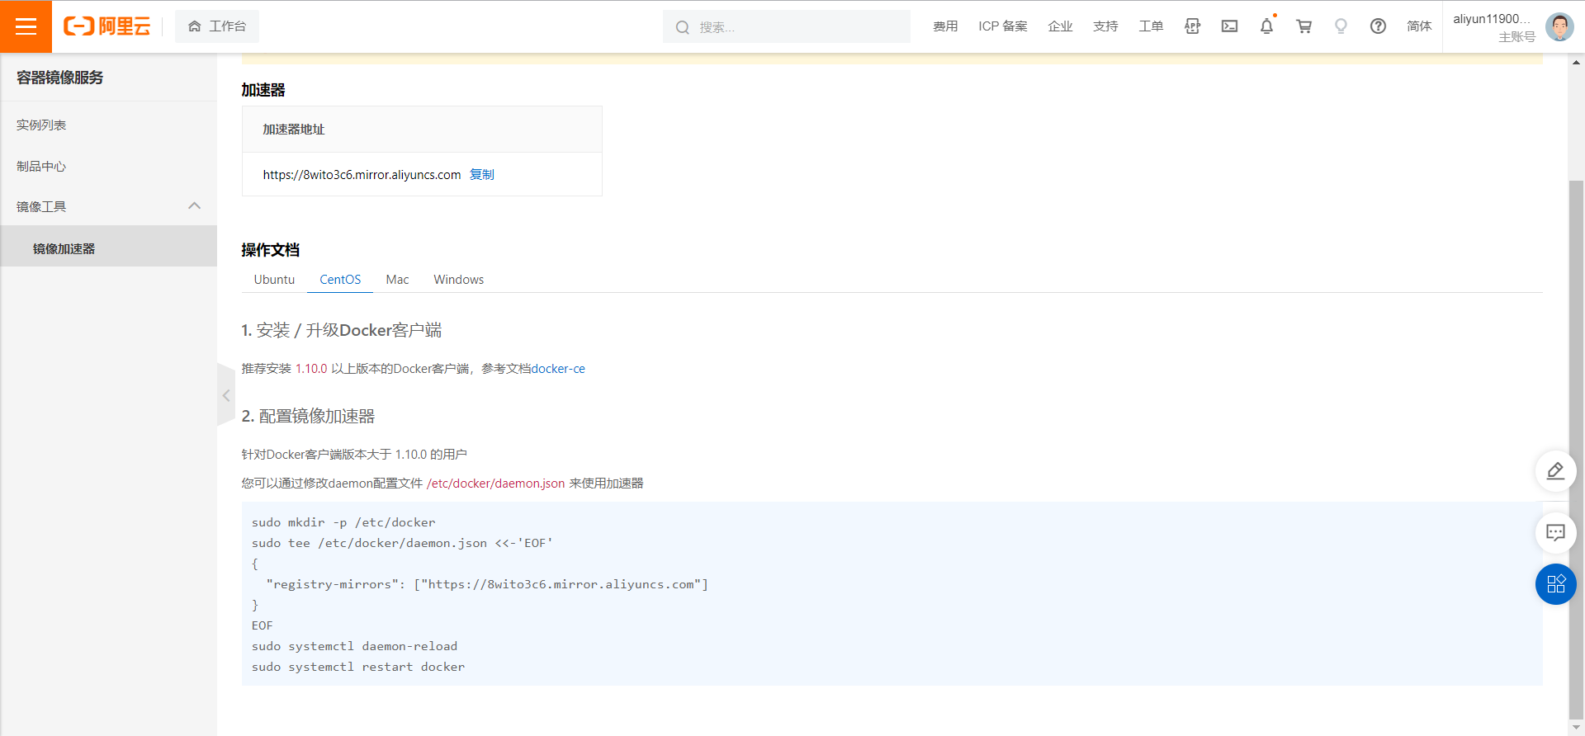Image resolution: width=1585 pixels, height=736 pixels.
Task: Click account name aliyun11900...
Action: click(1492, 19)
